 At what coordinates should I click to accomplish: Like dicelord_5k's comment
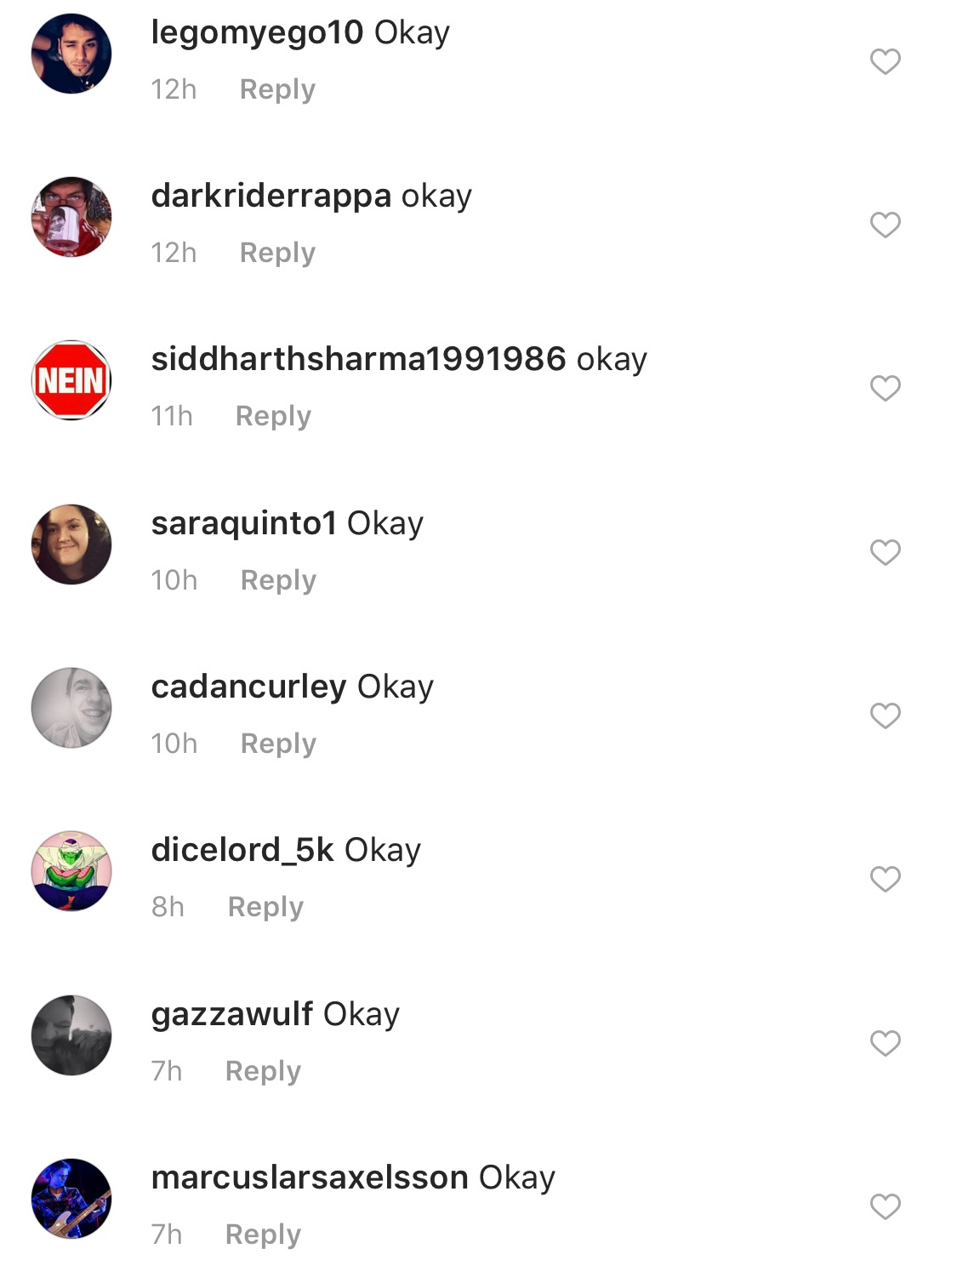click(885, 879)
